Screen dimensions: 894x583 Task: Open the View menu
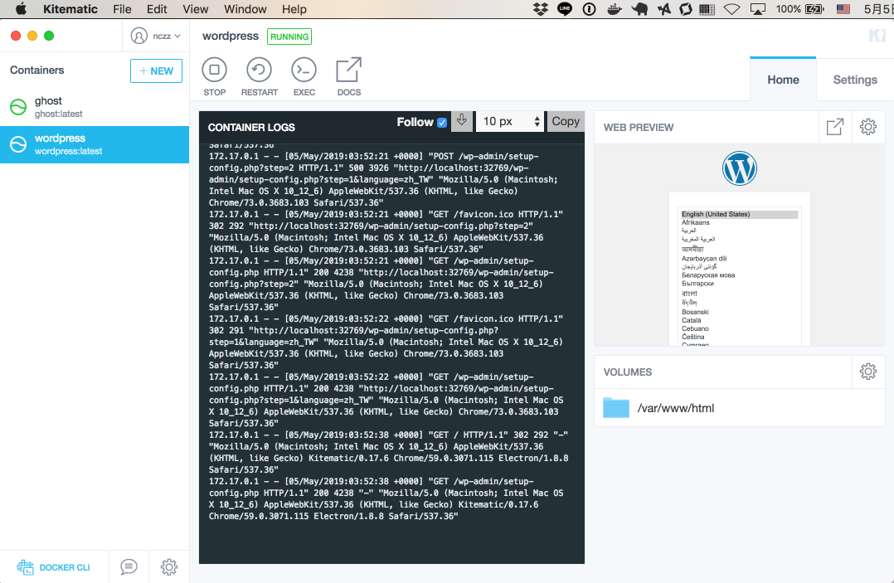[x=195, y=9]
